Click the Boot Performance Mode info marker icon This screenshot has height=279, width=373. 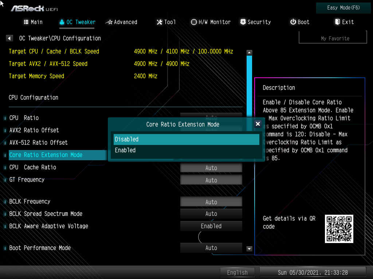5,248
